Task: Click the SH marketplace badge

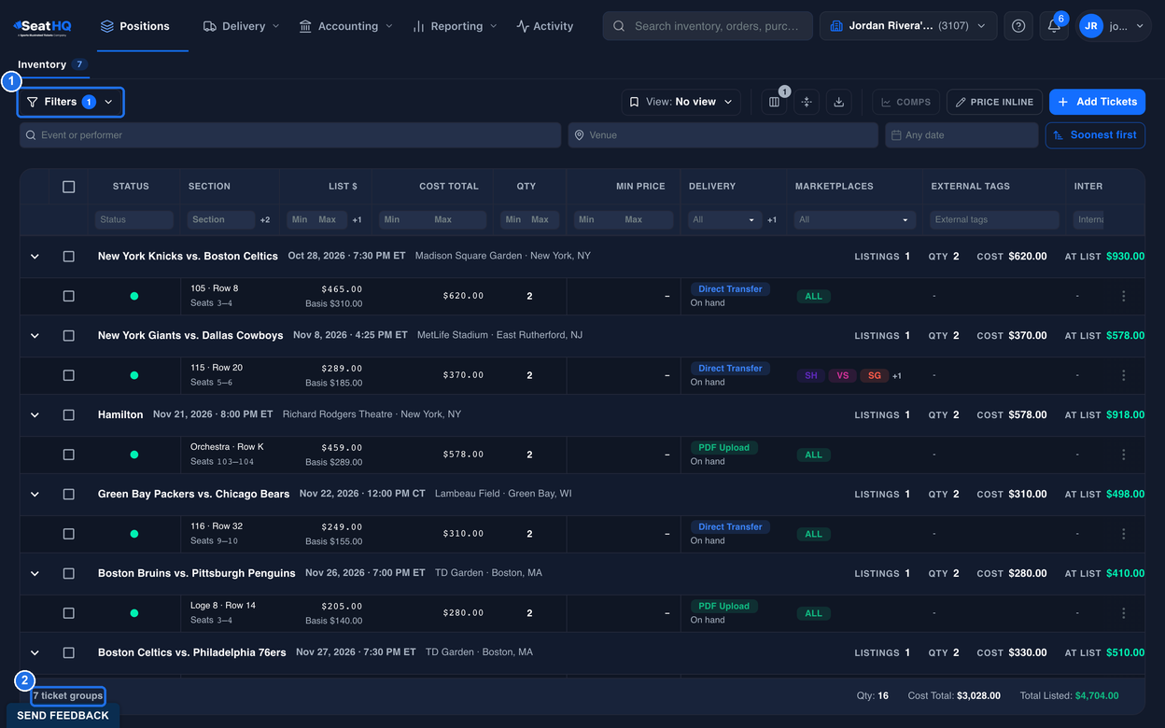Action: 811,375
